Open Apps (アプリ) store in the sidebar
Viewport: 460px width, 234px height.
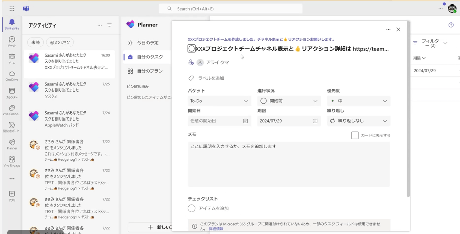pos(12,196)
